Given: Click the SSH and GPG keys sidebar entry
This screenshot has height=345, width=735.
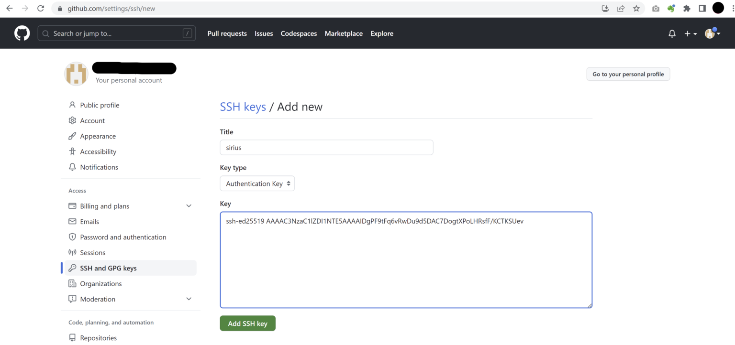Looking at the screenshot, I should coord(109,268).
